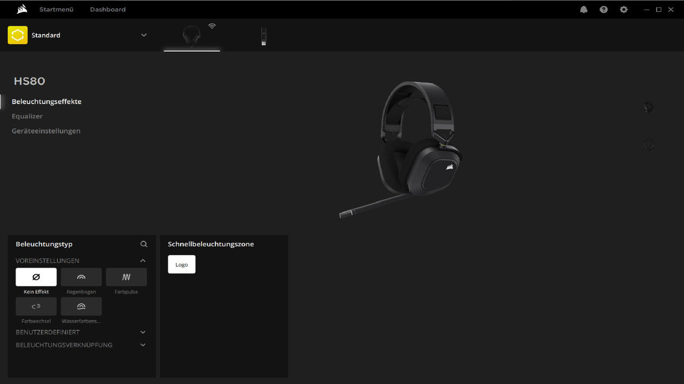Screen dimensions: 684x384
Task: Click the Logo lighting zone button
Action: [x=182, y=264]
